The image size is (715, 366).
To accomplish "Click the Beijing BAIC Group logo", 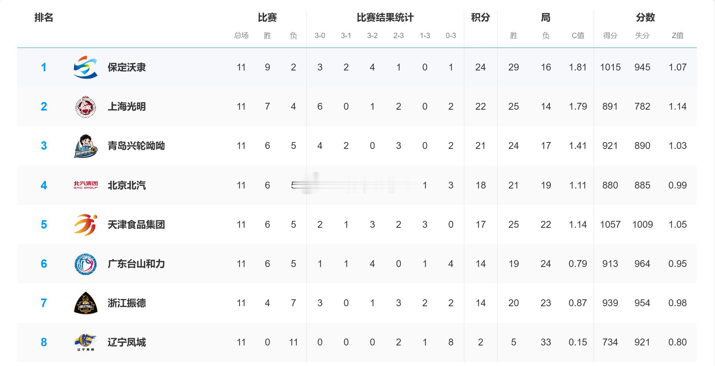I will (x=85, y=185).
